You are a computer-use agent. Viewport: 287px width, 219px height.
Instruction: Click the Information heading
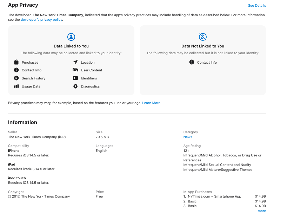coord(22,122)
